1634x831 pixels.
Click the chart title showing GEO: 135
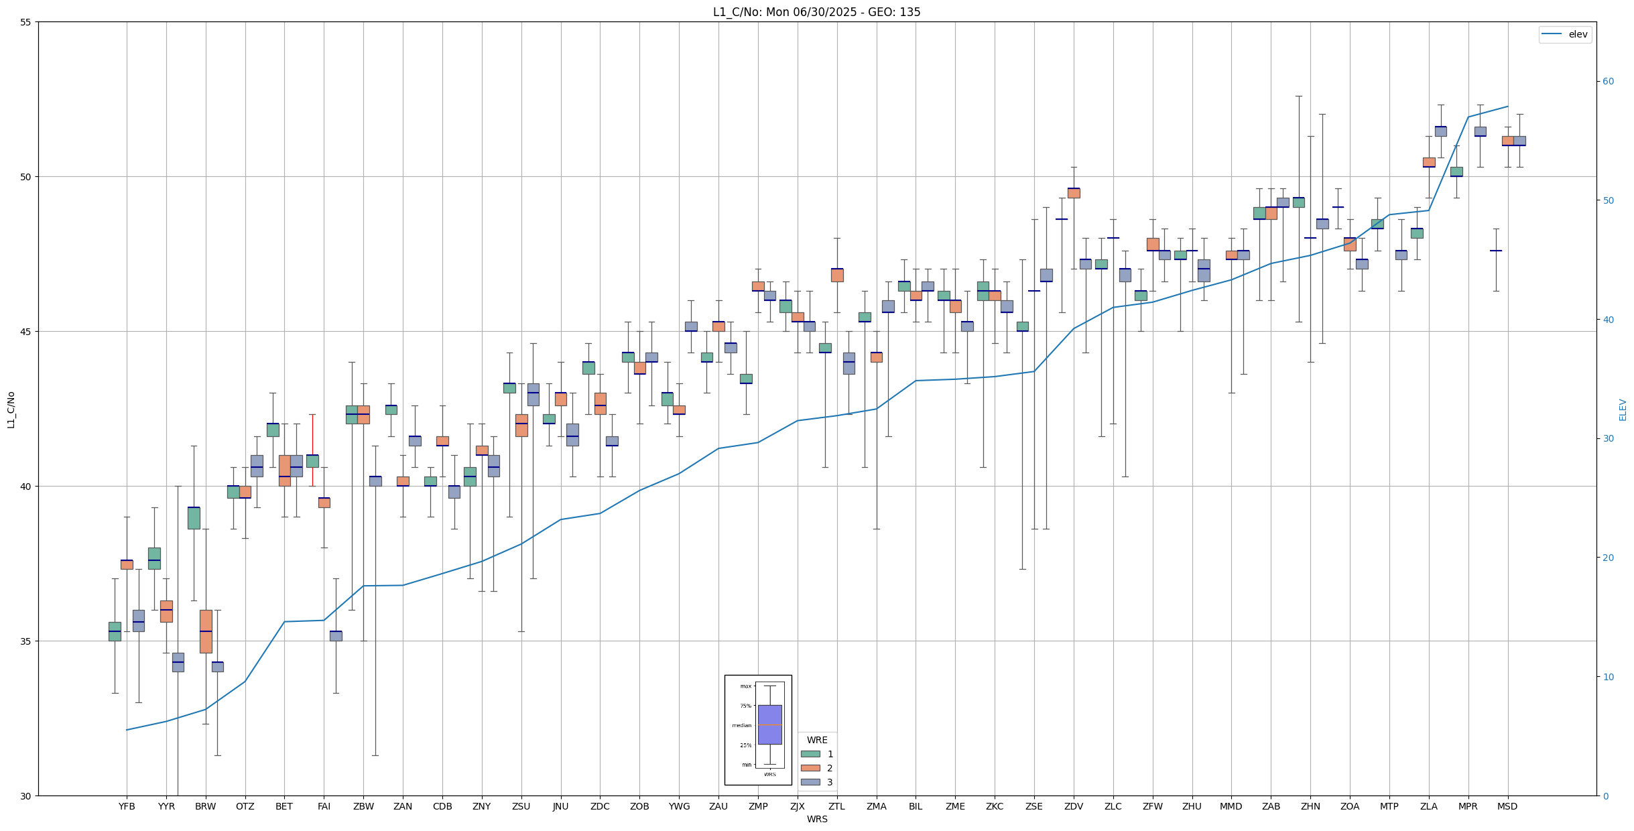[x=816, y=12]
